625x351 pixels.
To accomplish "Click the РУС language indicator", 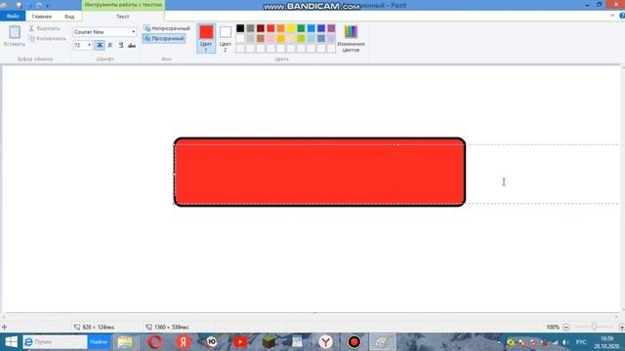I will [x=581, y=342].
